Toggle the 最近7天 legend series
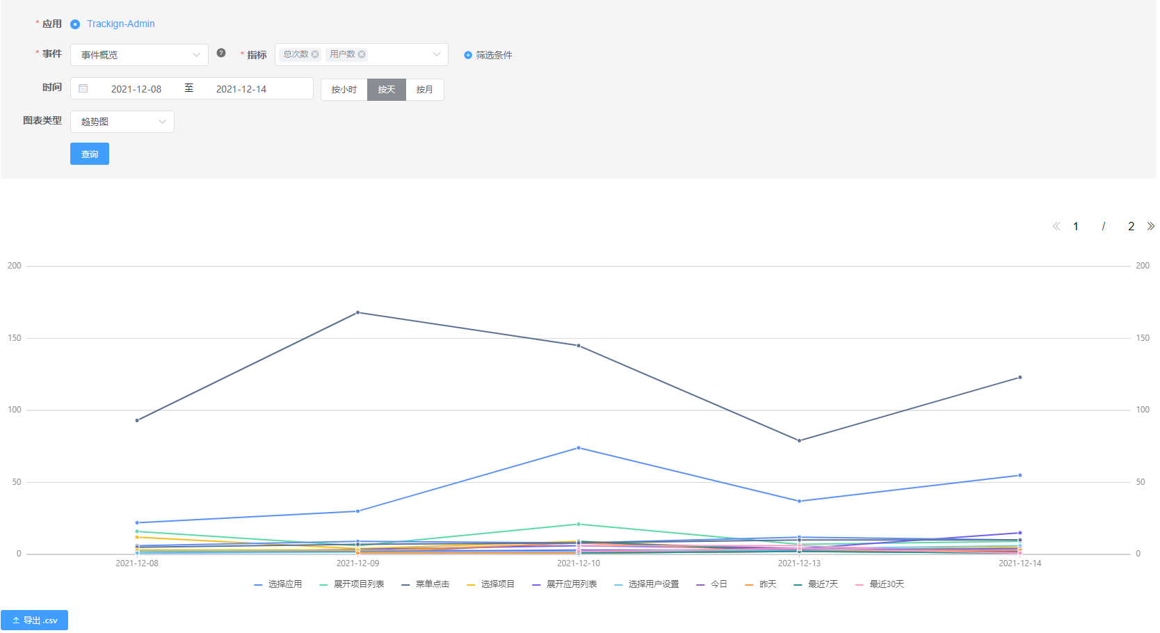Image resolution: width=1160 pixels, height=633 pixels. [816, 584]
